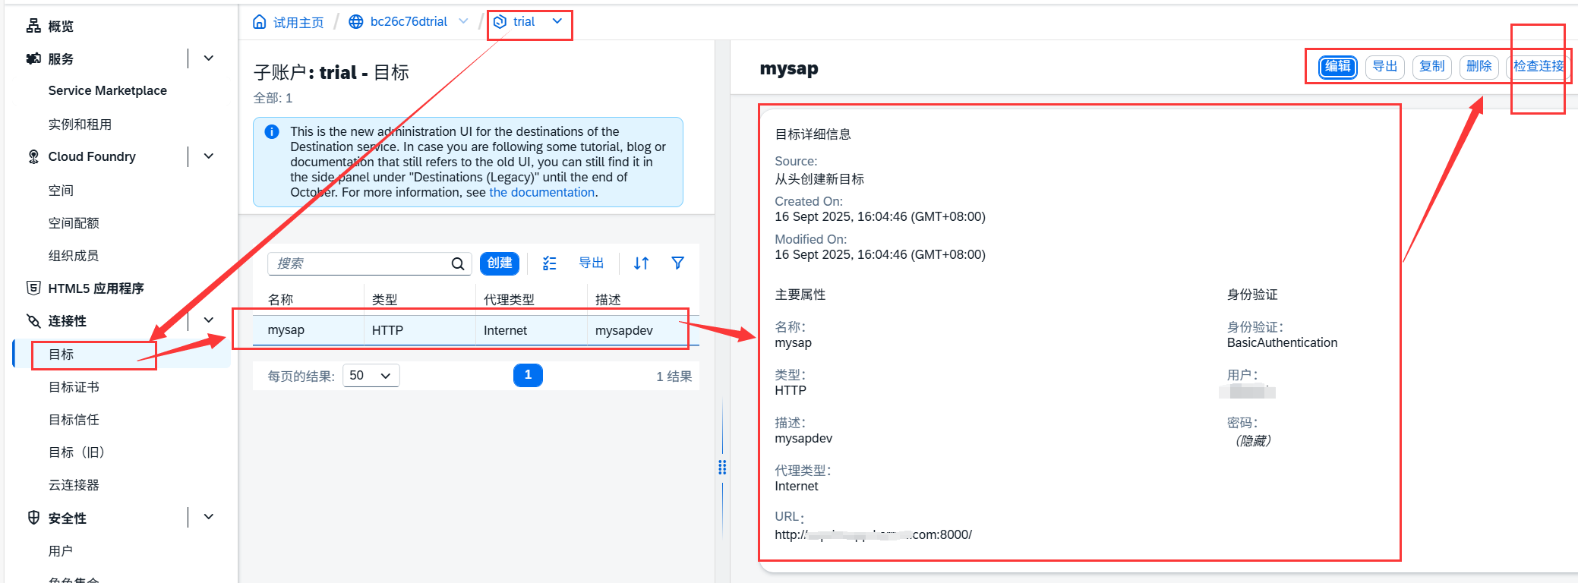Click the BasicAuthentication value
The height and width of the screenshot is (583, 1578).
pyautogui.click(x=1282, y=342)
